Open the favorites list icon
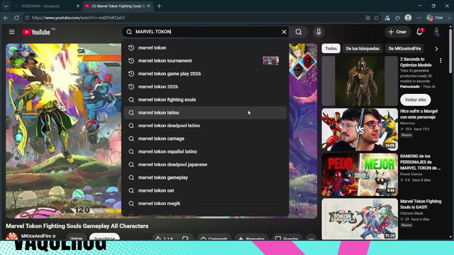 398,18
